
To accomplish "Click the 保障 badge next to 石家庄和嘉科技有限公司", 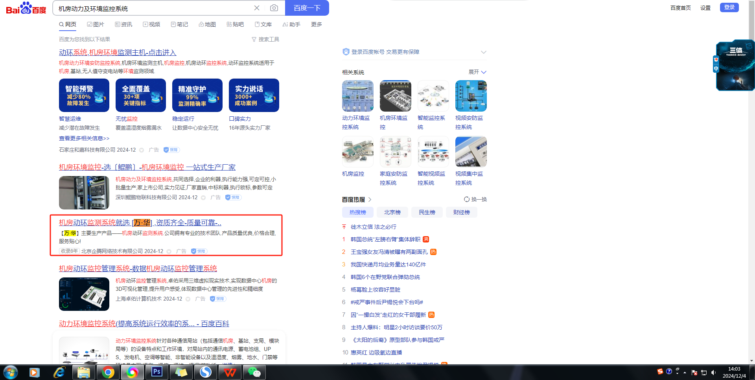I will click(x=171, y=150).
